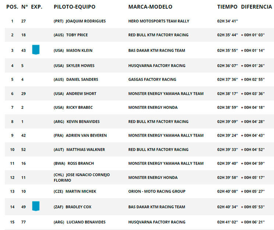Select Andrew Short's name
274x230 pixels.
81,94
